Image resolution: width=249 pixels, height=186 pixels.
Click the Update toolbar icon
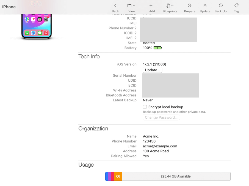[205, 5]
